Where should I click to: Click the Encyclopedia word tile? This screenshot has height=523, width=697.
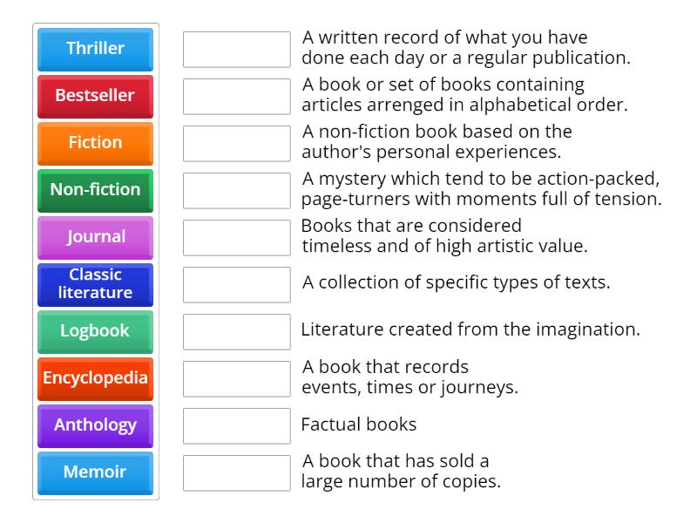click(x=95, y=378)
